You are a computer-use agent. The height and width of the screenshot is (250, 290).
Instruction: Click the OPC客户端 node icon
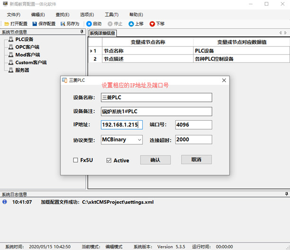pos(11,47)
